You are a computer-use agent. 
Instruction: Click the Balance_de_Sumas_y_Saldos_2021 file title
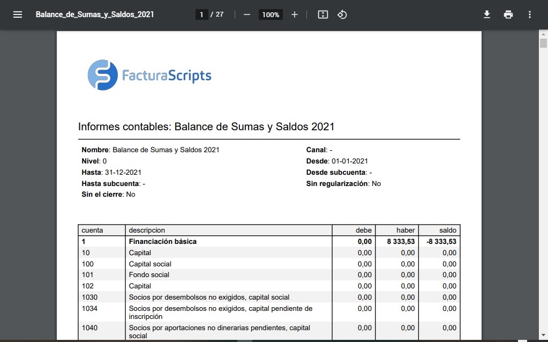95,14
